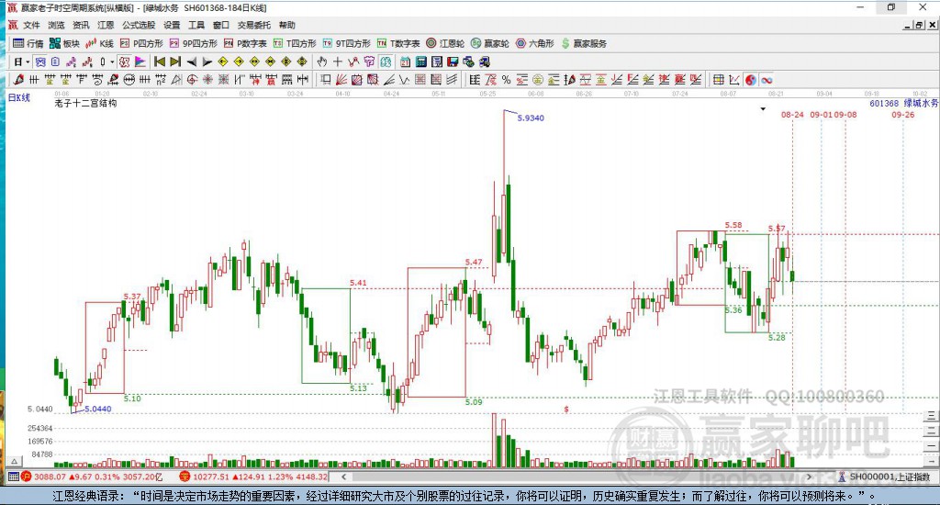Click the 09-26 date marker
Screen dimensions: 940x505
(903, 115)
